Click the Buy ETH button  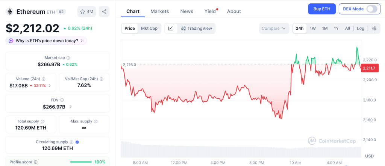pyautogui.click(x=321, y=9)
